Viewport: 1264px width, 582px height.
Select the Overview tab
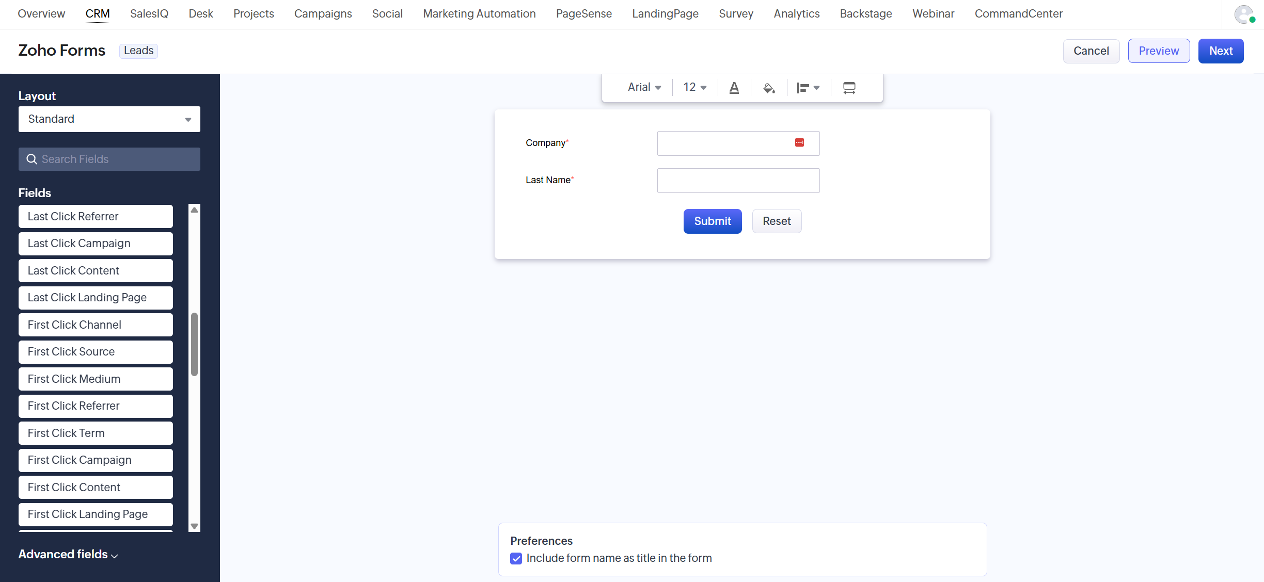click(x=41, y=14)
